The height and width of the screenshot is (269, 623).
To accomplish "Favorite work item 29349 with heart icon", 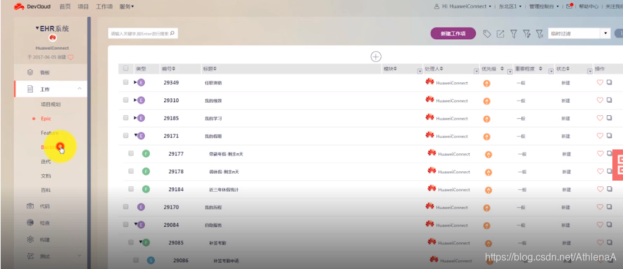I will pyautogui.click(x=600, y=82).
